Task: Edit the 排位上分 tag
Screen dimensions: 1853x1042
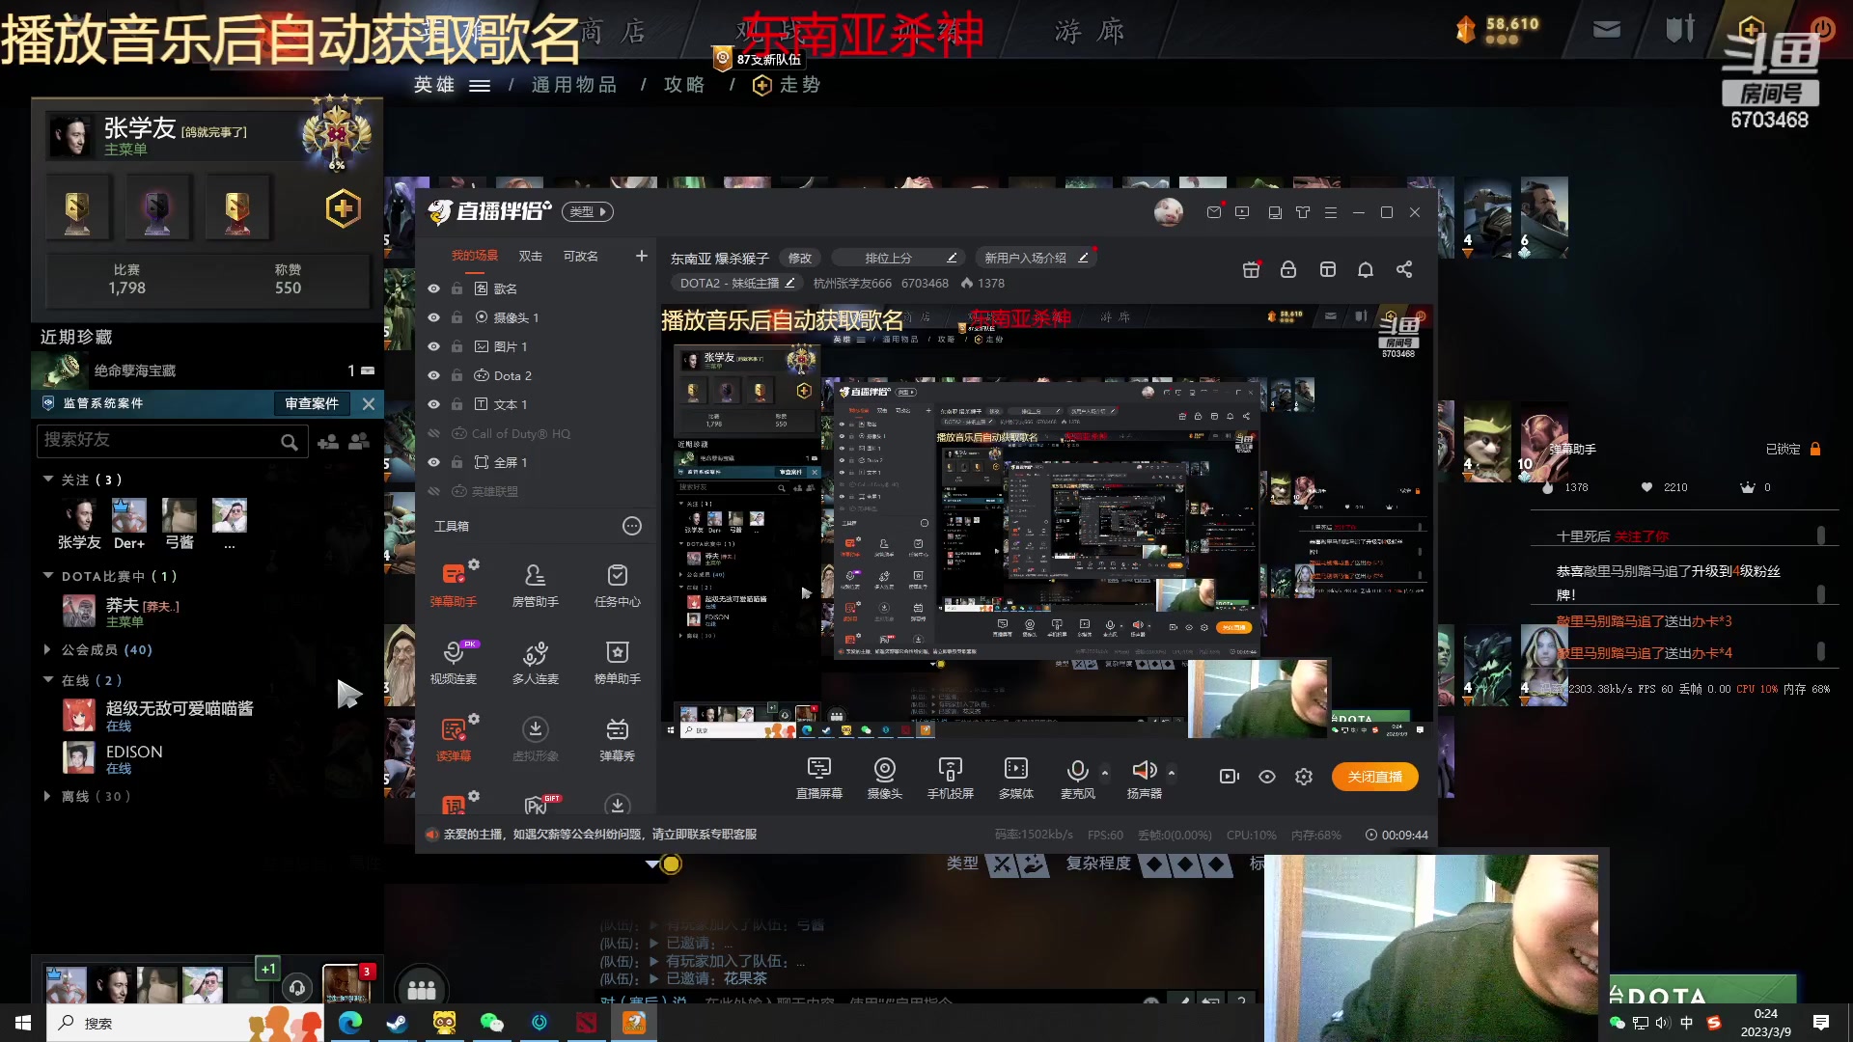Action: pyautogui.click(x=951, y=258)
